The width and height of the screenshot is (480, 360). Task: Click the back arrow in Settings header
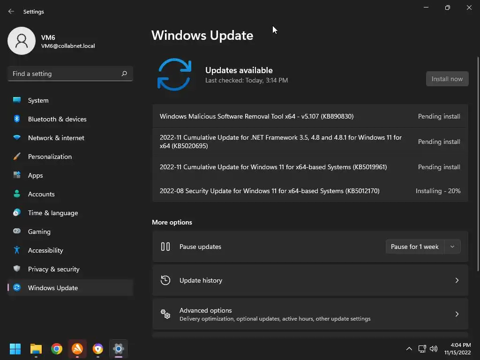point(11,11)
